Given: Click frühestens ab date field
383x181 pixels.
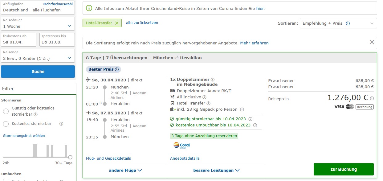Looking at the screenshot, I should (x=19, y=39).
